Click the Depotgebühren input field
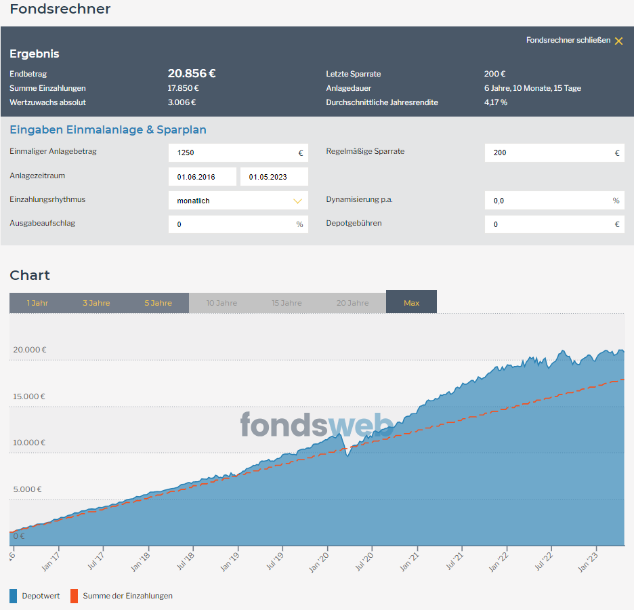Screen dimensions: 634x610 (x=554, y=224)
